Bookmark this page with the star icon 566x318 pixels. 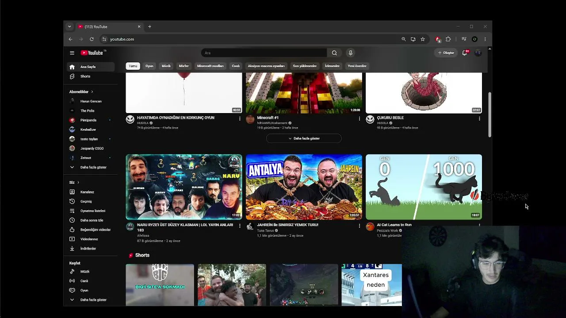point(423,39)
